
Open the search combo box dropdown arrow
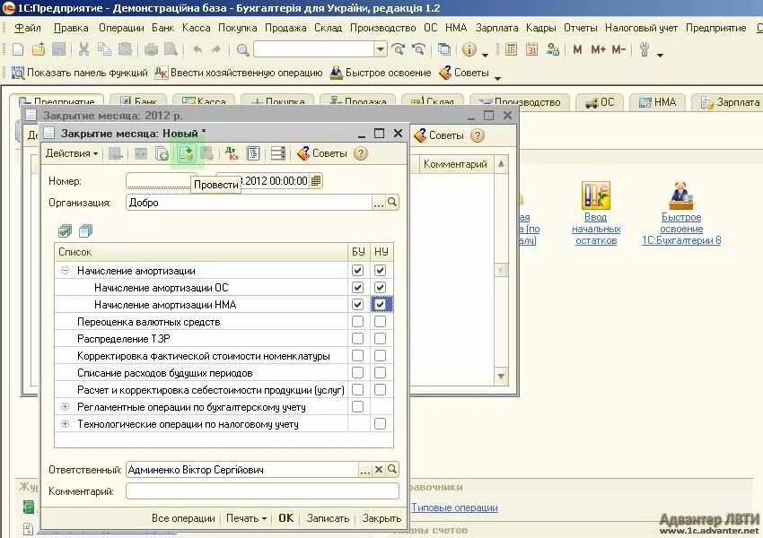point(381,49)
